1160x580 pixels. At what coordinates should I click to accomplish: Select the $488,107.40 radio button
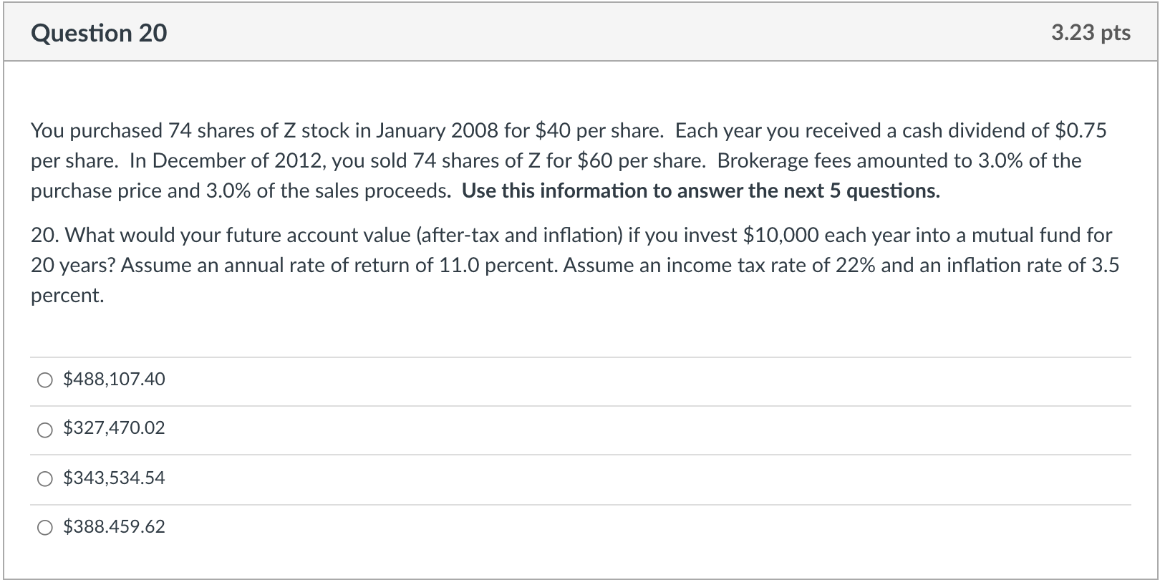(45, 380)
